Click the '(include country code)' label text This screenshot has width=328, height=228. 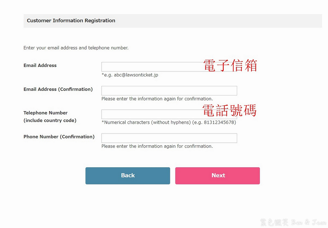50,120
